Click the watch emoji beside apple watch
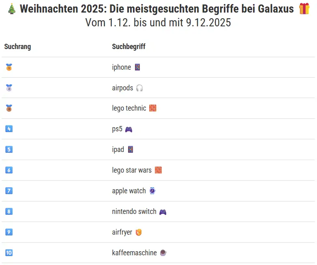 click(152, 191)
